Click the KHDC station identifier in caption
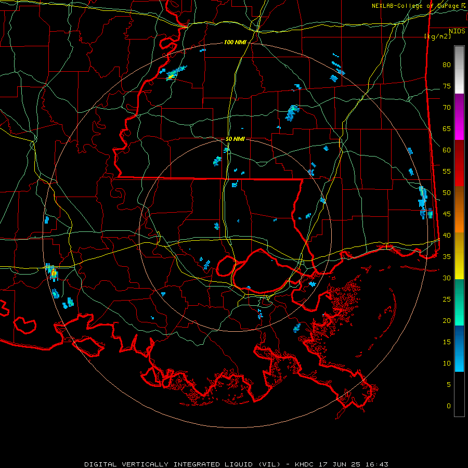Viewport: 468px width, 468px height. tap(305, 464)
